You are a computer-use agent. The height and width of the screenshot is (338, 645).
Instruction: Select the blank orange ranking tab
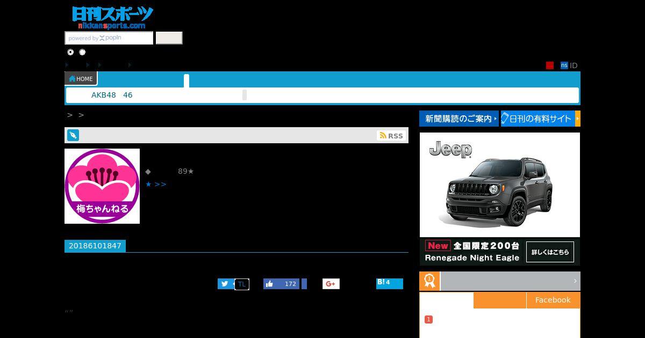500,300
